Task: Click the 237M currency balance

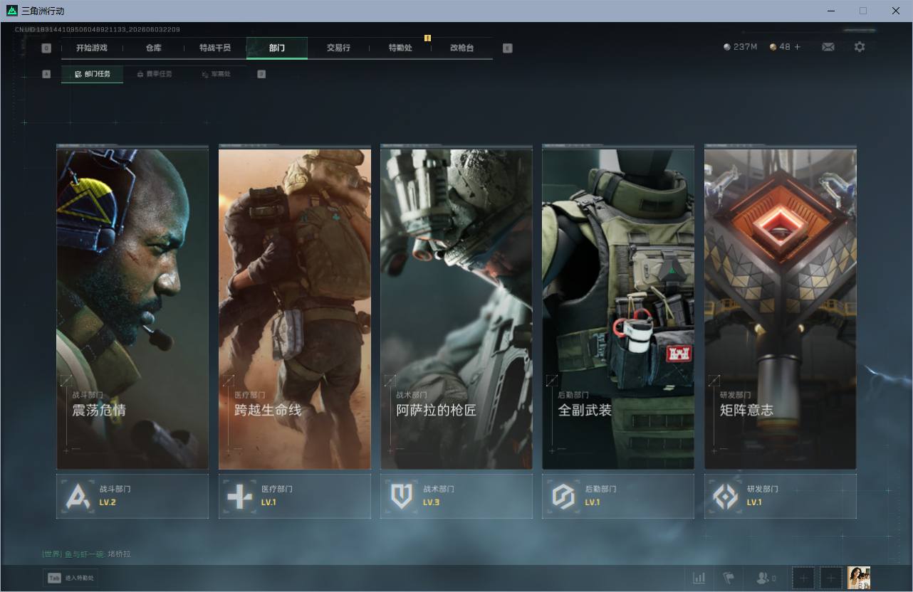Action: 740,47
